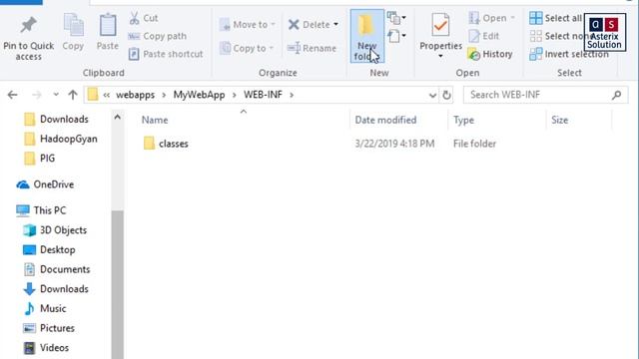Sort by Size column
The width and height of the screenshot is (639, 359).
(x=559, y=120)
